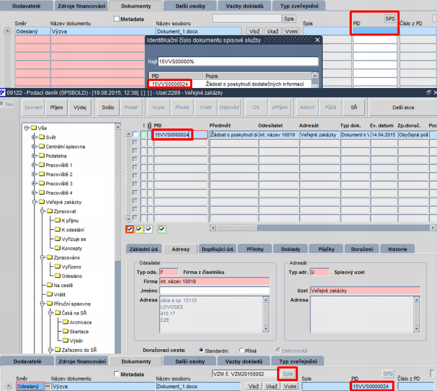Select the Podatelna folder icon
The width and height of the screenshot is (437, 391).
42,155
